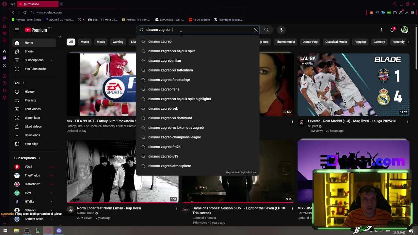Open the Create upload icon
Viewport: 418px width, 235px height.
pos(381,30)
